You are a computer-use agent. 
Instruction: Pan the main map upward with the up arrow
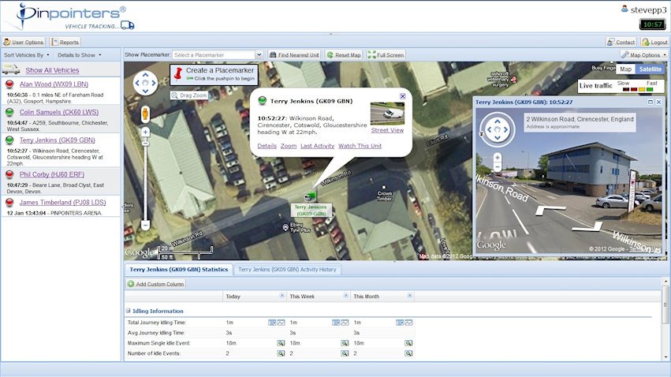146,74
